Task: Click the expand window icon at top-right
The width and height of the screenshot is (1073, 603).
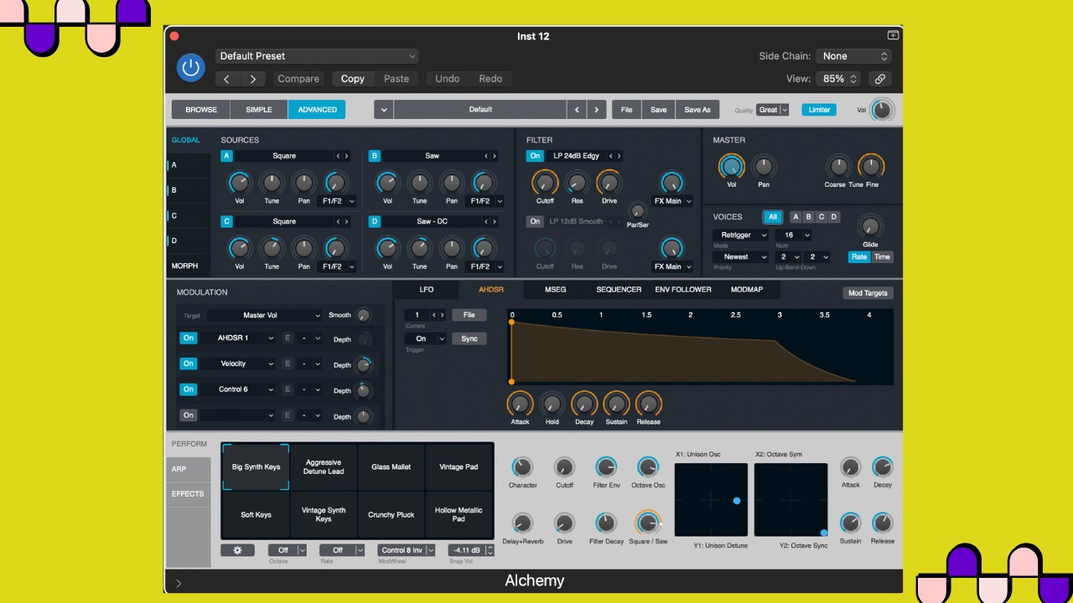Action: click(x=893, y=36)
